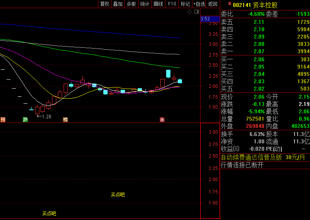Add stock via +自选 button

point(199,4)
